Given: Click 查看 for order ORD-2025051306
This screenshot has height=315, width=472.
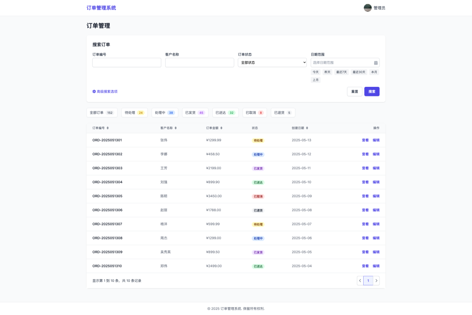Looking at the screenshot, I should tap(365, 210).
